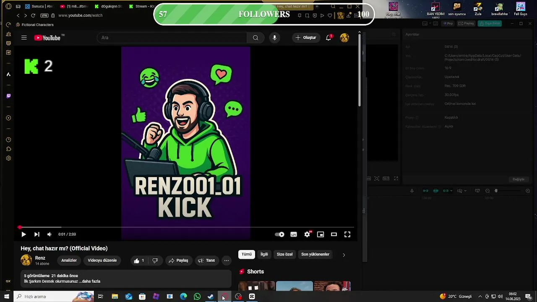Click the YouTube search magnifier button

click(x=255, y=38)
